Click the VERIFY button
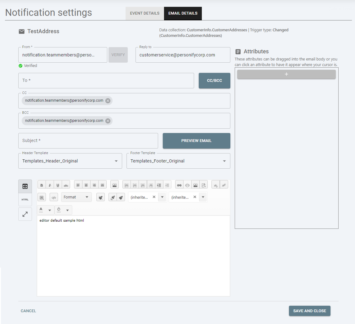Viewport: 355px width, 324px height. click(118, 55)
